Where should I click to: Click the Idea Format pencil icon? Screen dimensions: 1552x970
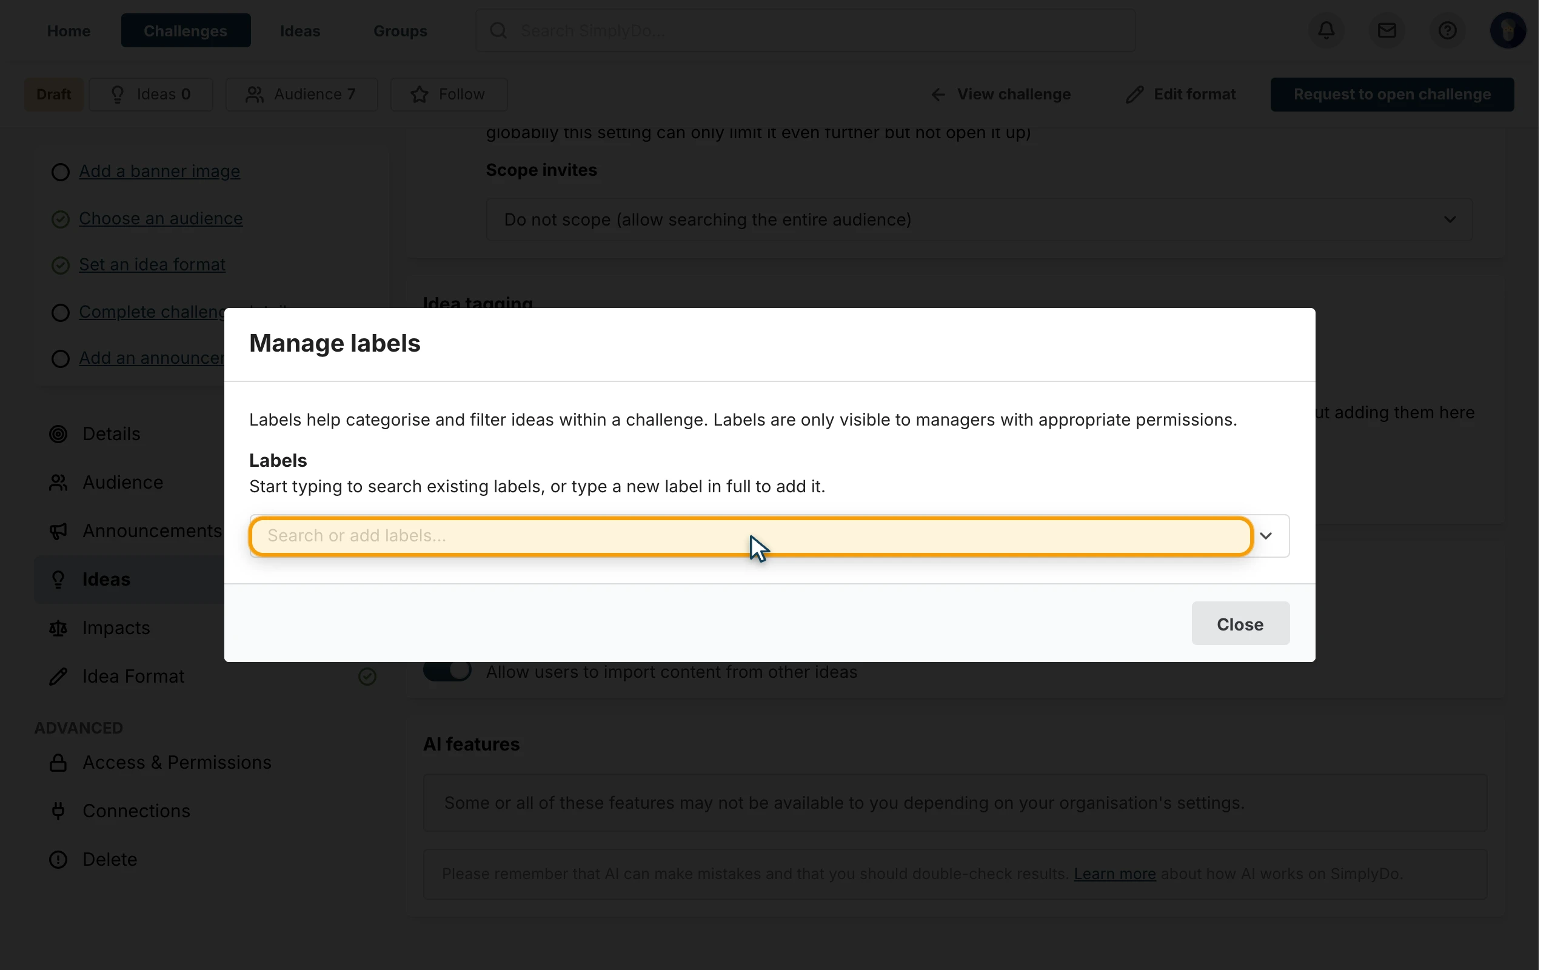[58, 676]
